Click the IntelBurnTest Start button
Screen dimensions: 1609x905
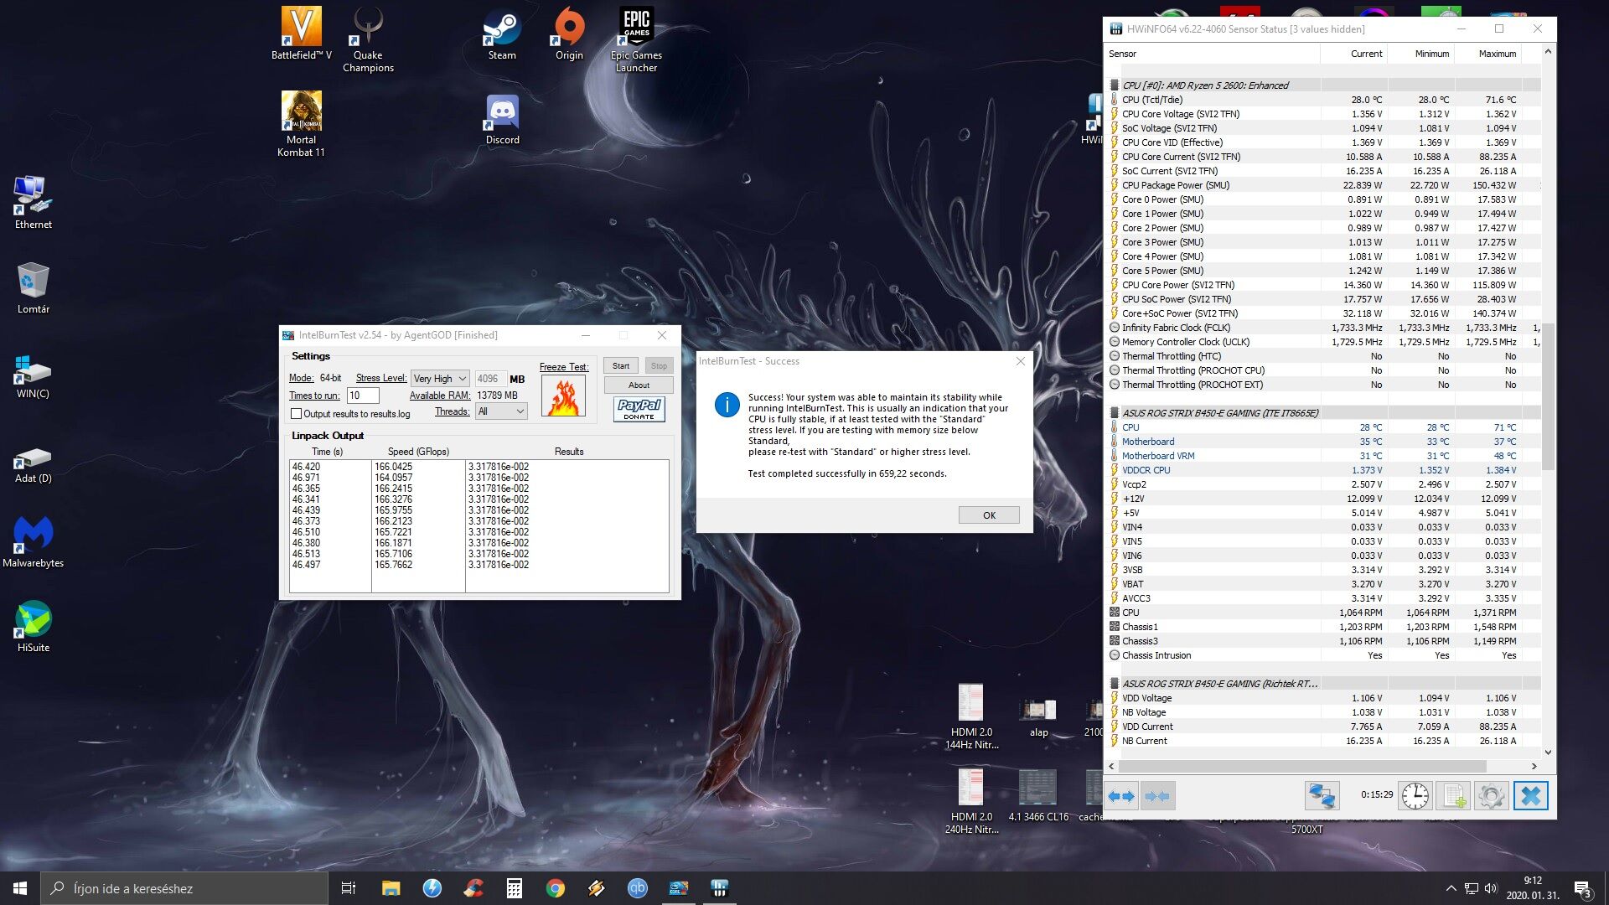pyautogui.click(x=620, y=366)
